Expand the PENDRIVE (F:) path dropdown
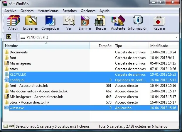This screenshot has width=182, height=132. [177, 37]
